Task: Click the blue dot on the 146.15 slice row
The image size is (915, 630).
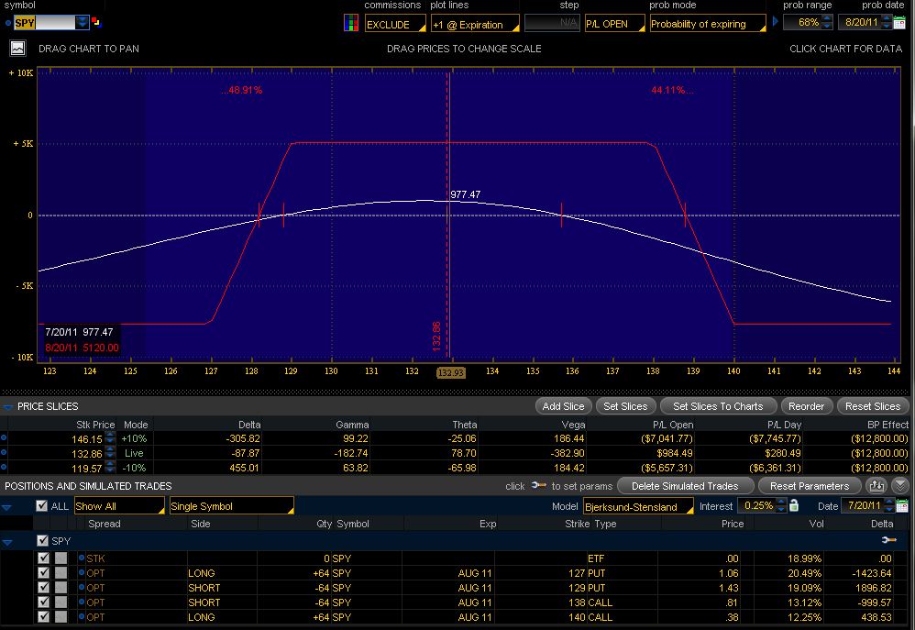Action: click(4, 437)
